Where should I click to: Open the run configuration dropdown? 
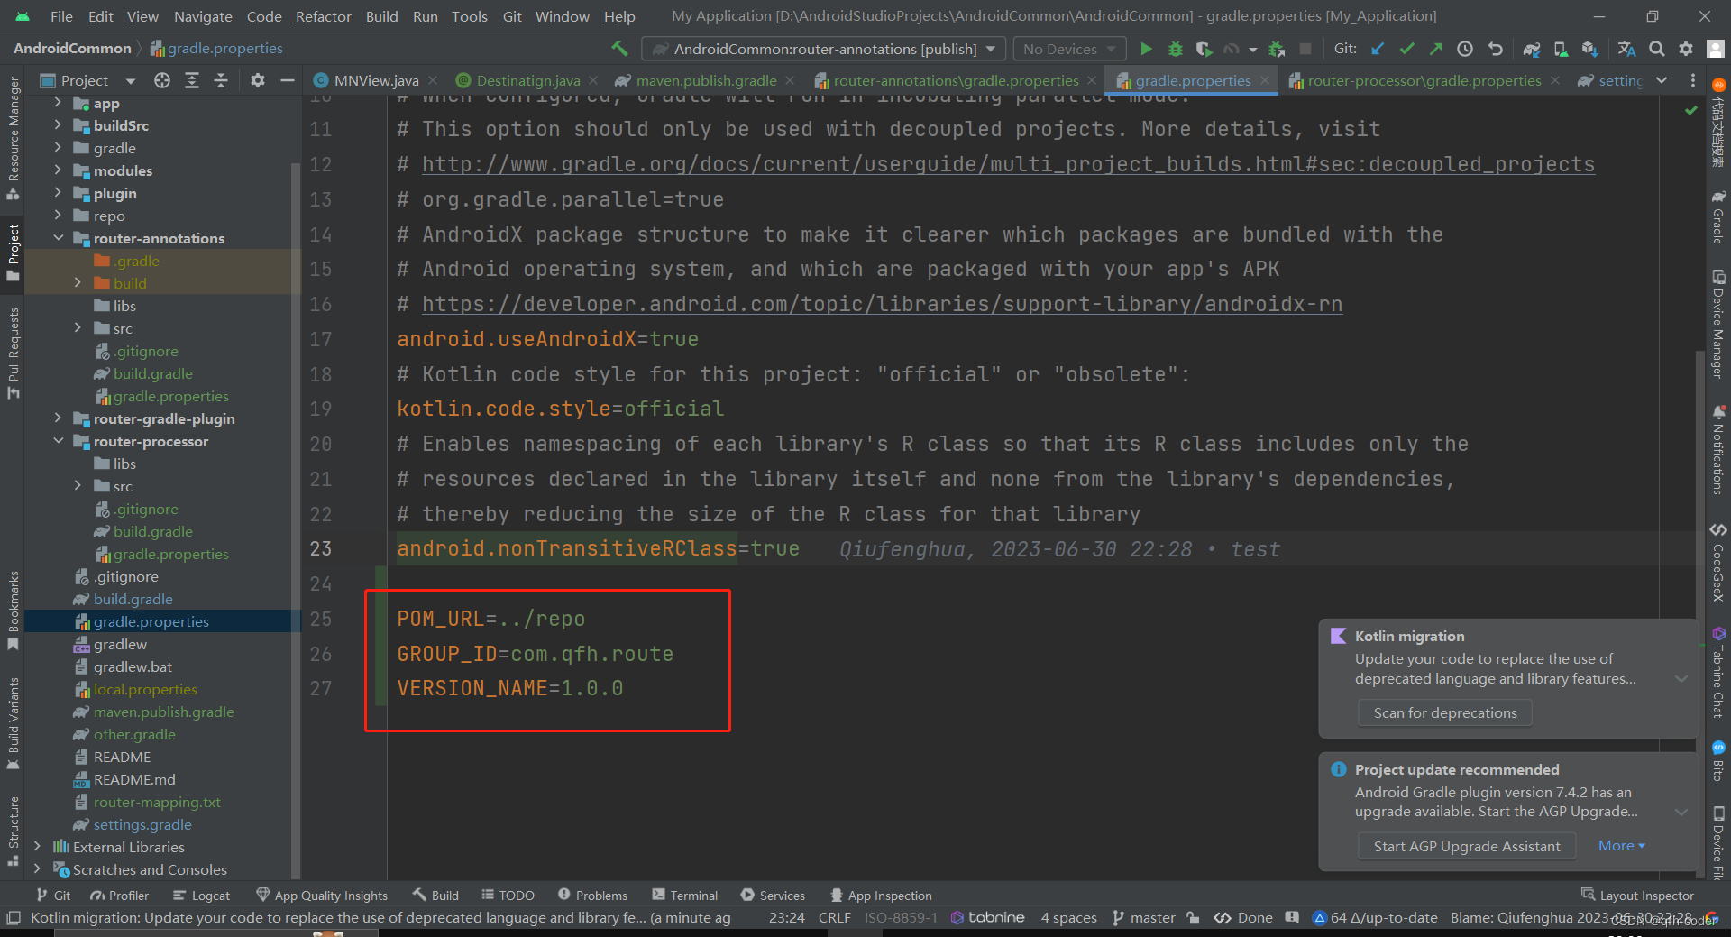pos(822,49)
